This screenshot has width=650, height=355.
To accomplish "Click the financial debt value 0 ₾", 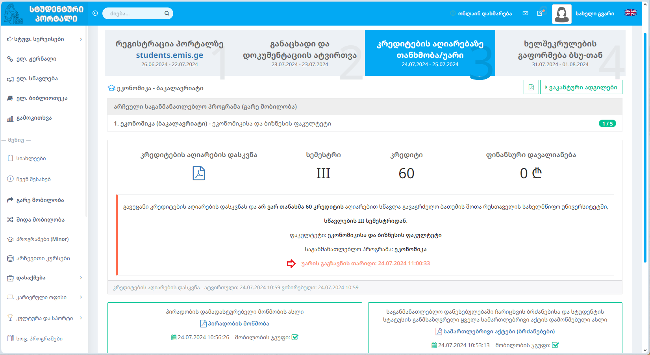I will click(x=531, y=173).
